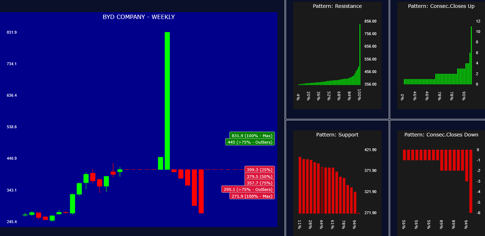Click the 100% x-axis label in Resistance chart
Viewport: 485px width, 236px height.
pyautogui.click(x=359, y=95)
